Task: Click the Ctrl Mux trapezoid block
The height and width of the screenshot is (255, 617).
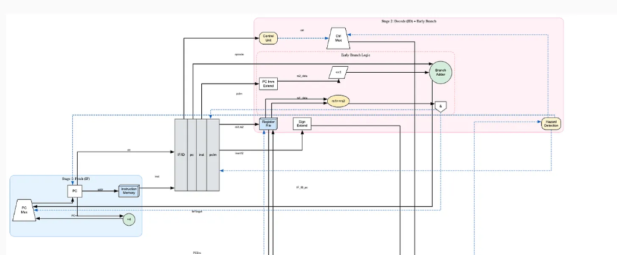Action: (x=339, y=38)
